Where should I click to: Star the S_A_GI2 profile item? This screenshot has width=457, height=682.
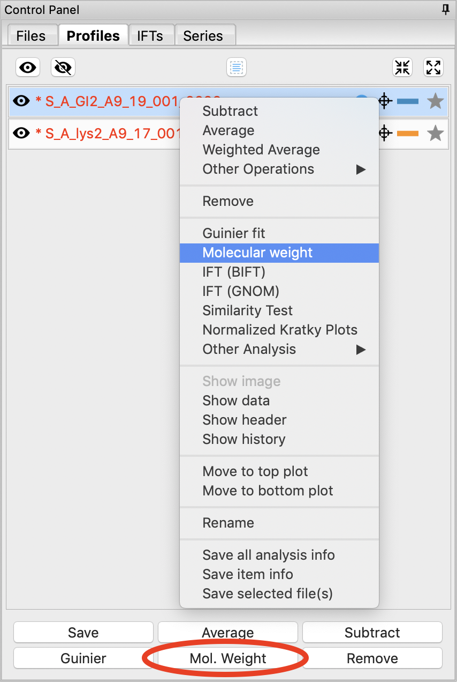[436, 101]
